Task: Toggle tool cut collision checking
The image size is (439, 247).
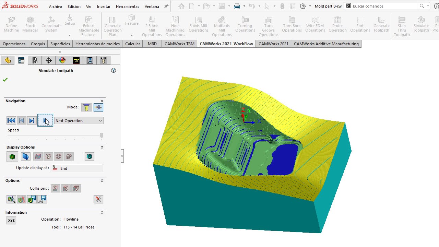Action: point(56,188)
